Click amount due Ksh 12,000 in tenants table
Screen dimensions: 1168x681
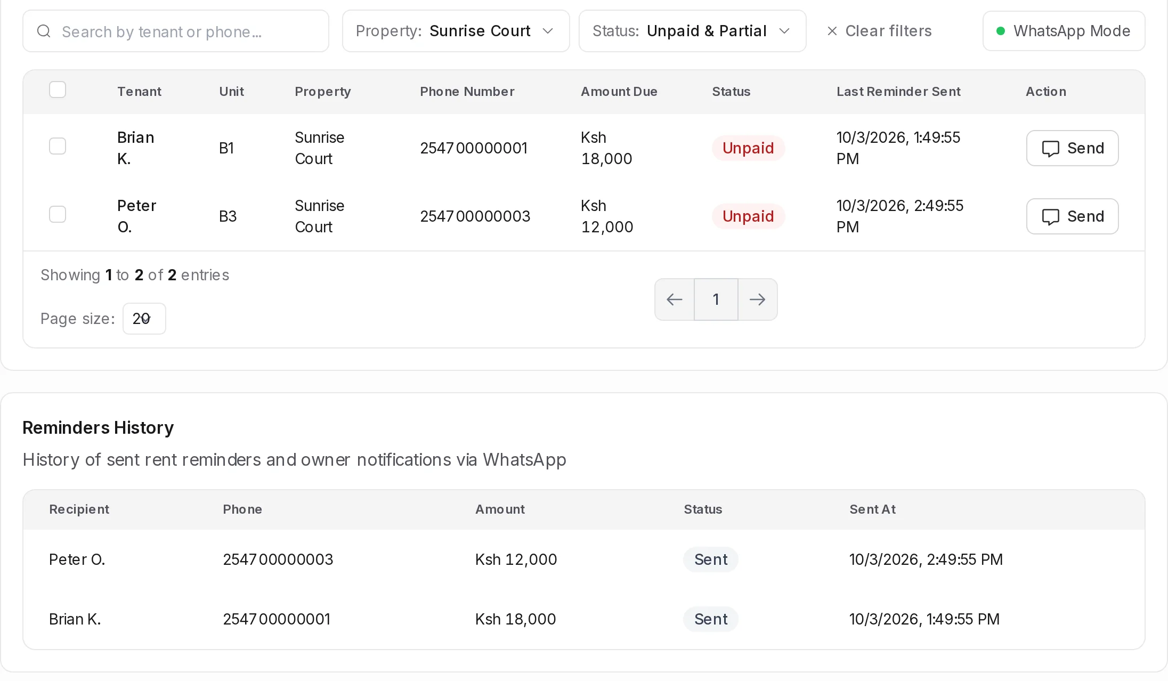[607, 216]
